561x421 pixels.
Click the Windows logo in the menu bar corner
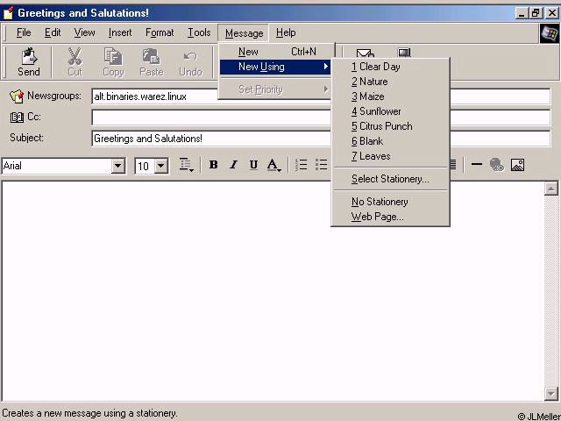(x=550, y=33)
